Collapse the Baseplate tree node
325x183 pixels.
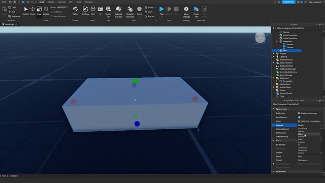tap(277, 41)
